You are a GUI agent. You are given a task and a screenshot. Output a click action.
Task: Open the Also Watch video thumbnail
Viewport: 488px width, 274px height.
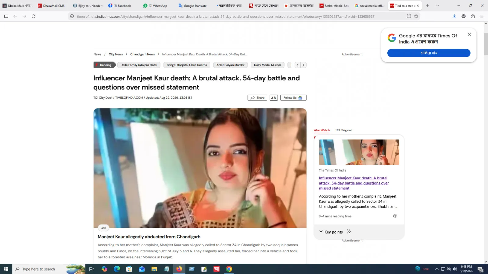coord(359,152)
